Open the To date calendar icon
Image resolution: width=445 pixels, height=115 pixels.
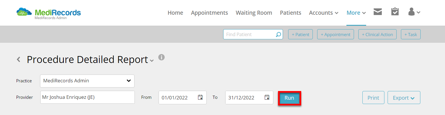coord(267,97)
